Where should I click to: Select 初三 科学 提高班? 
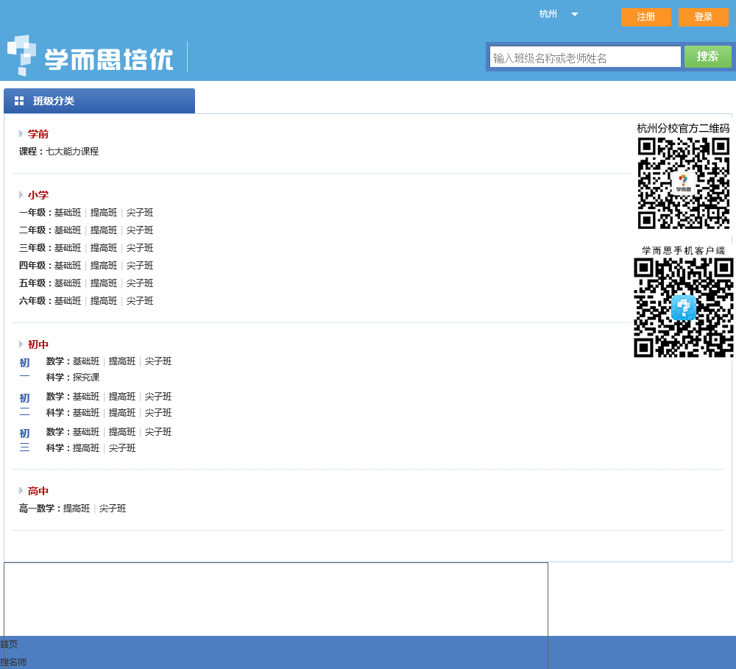coord(86,448)
